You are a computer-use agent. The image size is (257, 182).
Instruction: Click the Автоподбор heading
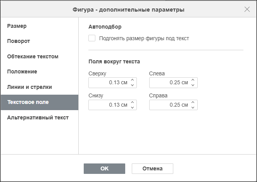coord(105,27)
